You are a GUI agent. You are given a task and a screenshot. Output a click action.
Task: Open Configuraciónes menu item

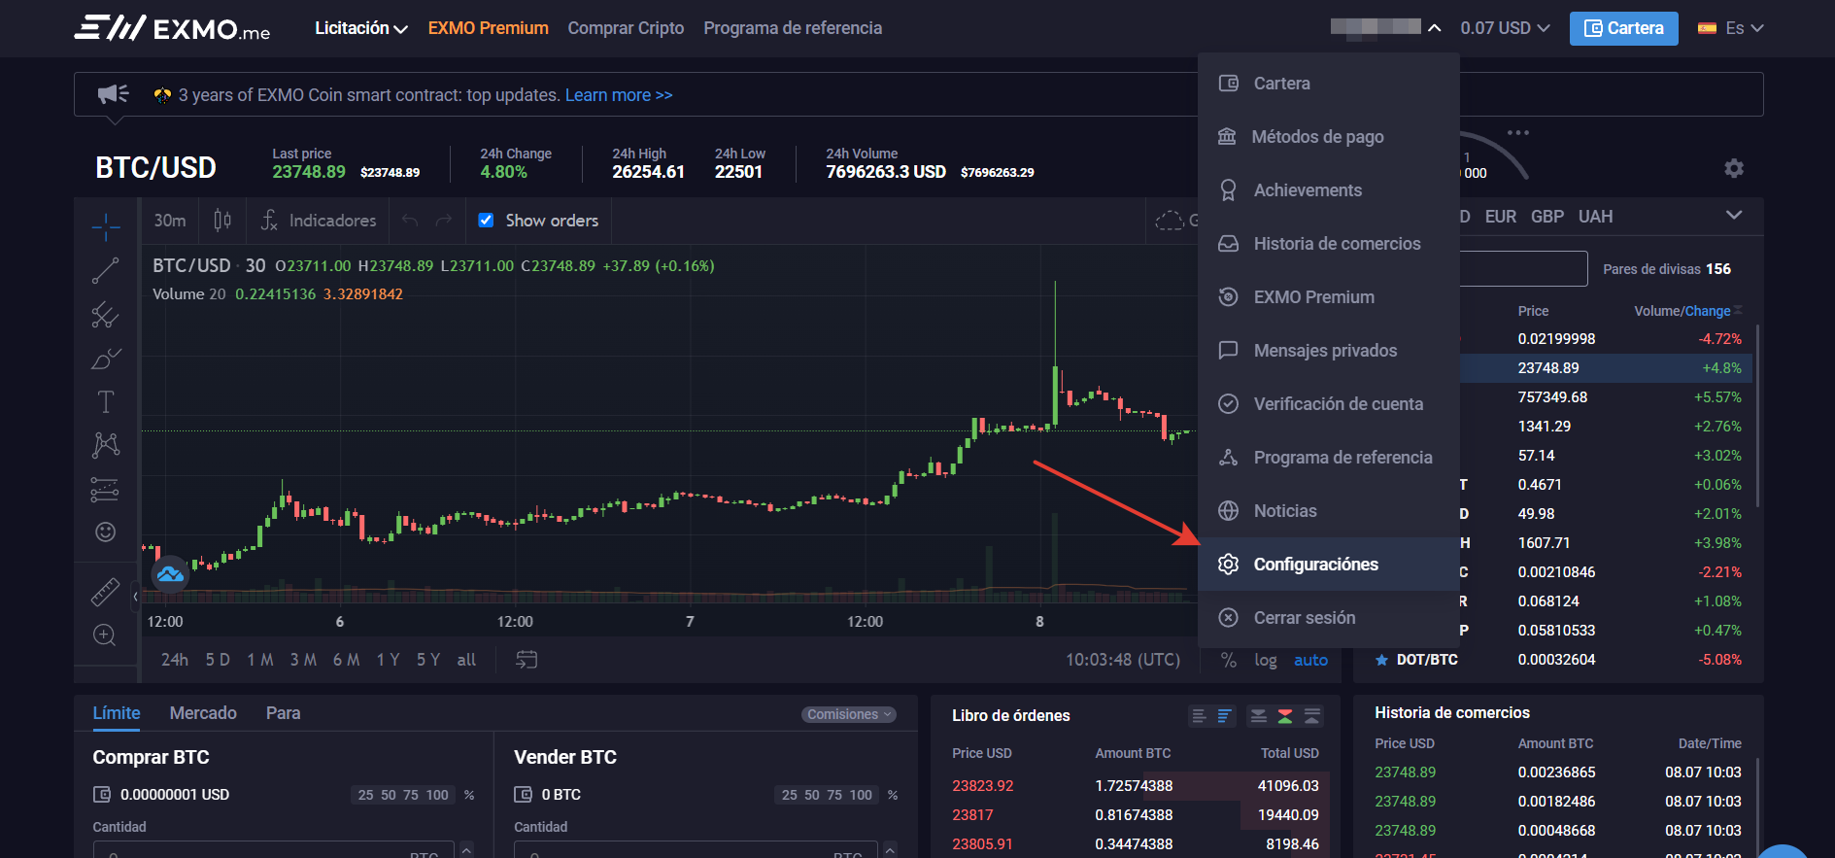(x=1328, y=565)
